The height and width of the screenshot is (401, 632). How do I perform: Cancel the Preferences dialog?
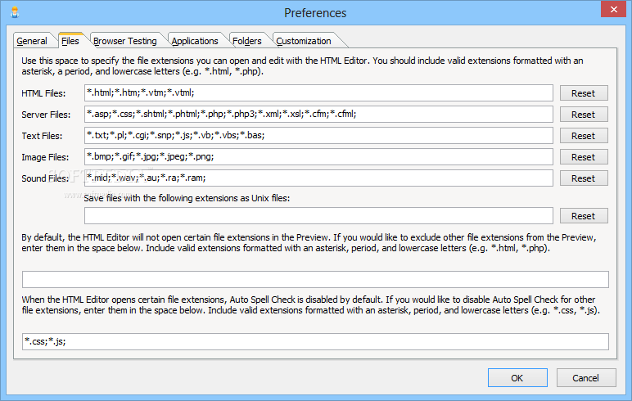585,378
